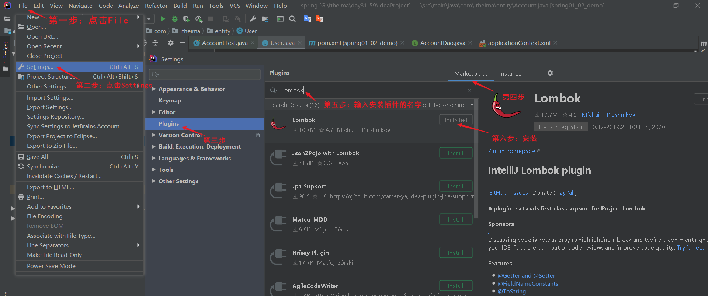Choose Project Structure... menu entry
The width and height of the screenshot is (708, 296).
[80, 76]
